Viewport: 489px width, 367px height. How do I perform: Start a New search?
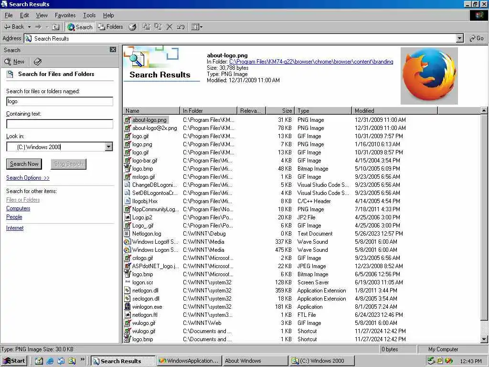point(14,62)
